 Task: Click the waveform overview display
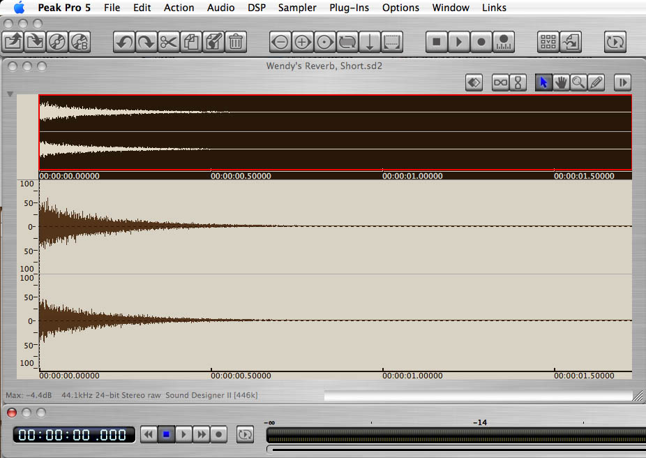pos(335,133)
